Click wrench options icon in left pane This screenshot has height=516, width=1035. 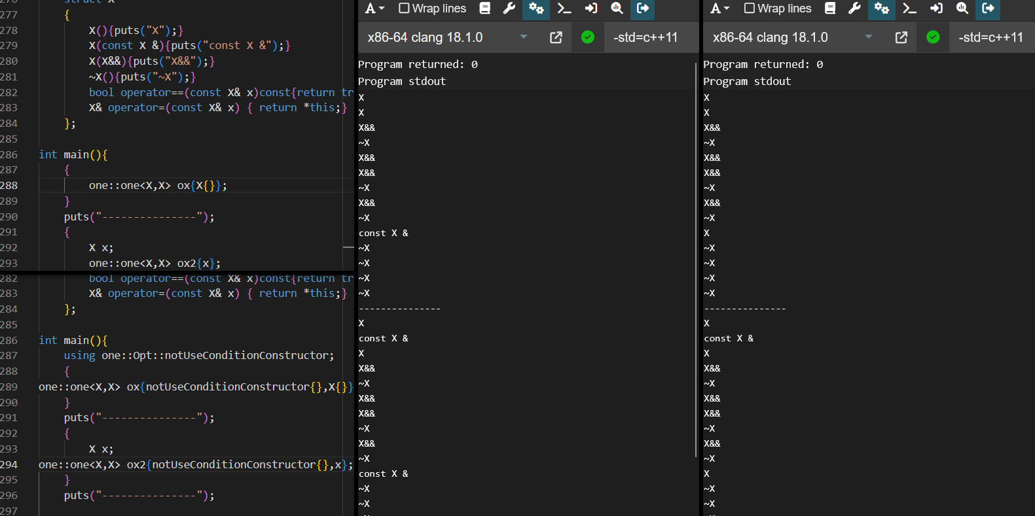(509, 9)
